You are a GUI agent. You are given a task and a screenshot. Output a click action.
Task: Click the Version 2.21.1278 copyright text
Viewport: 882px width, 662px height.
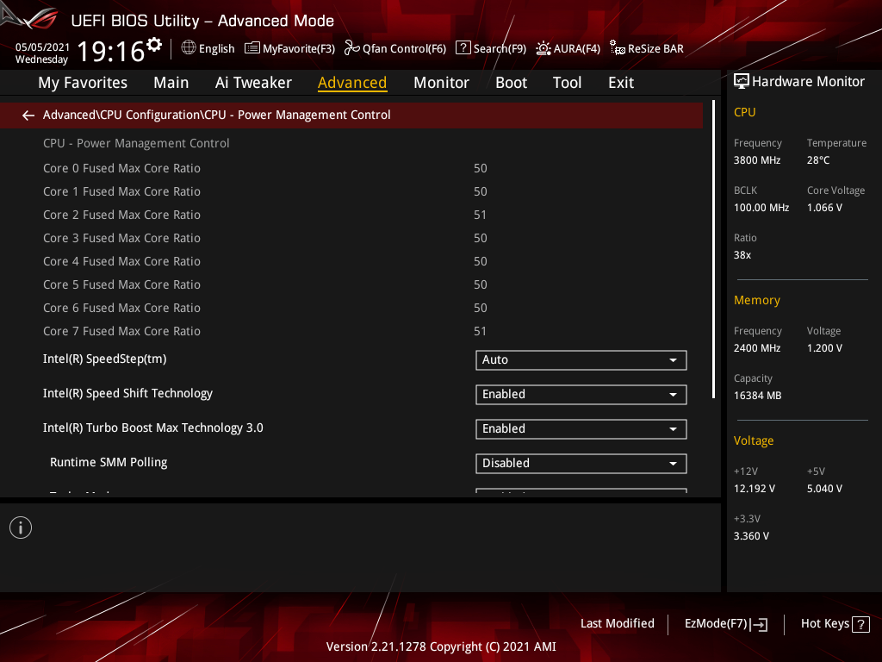441,646
